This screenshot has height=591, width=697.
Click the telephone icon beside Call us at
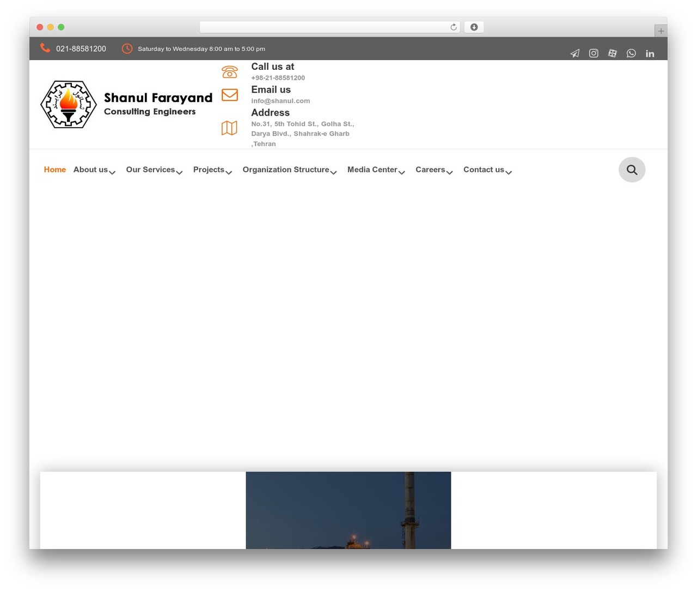(230, 72)
